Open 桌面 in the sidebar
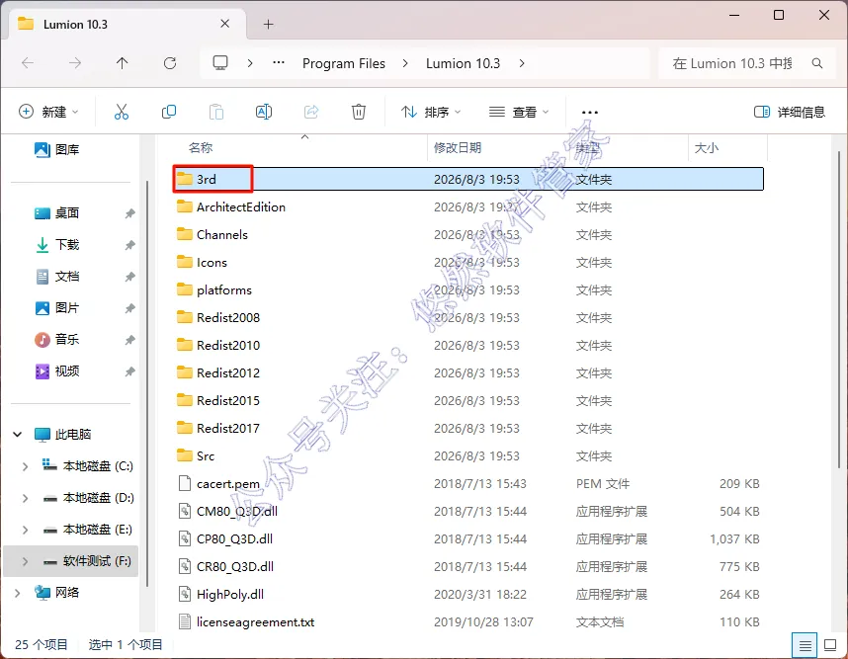The height and width of the screenshot is (659, 848). click(x=56, y=213)
